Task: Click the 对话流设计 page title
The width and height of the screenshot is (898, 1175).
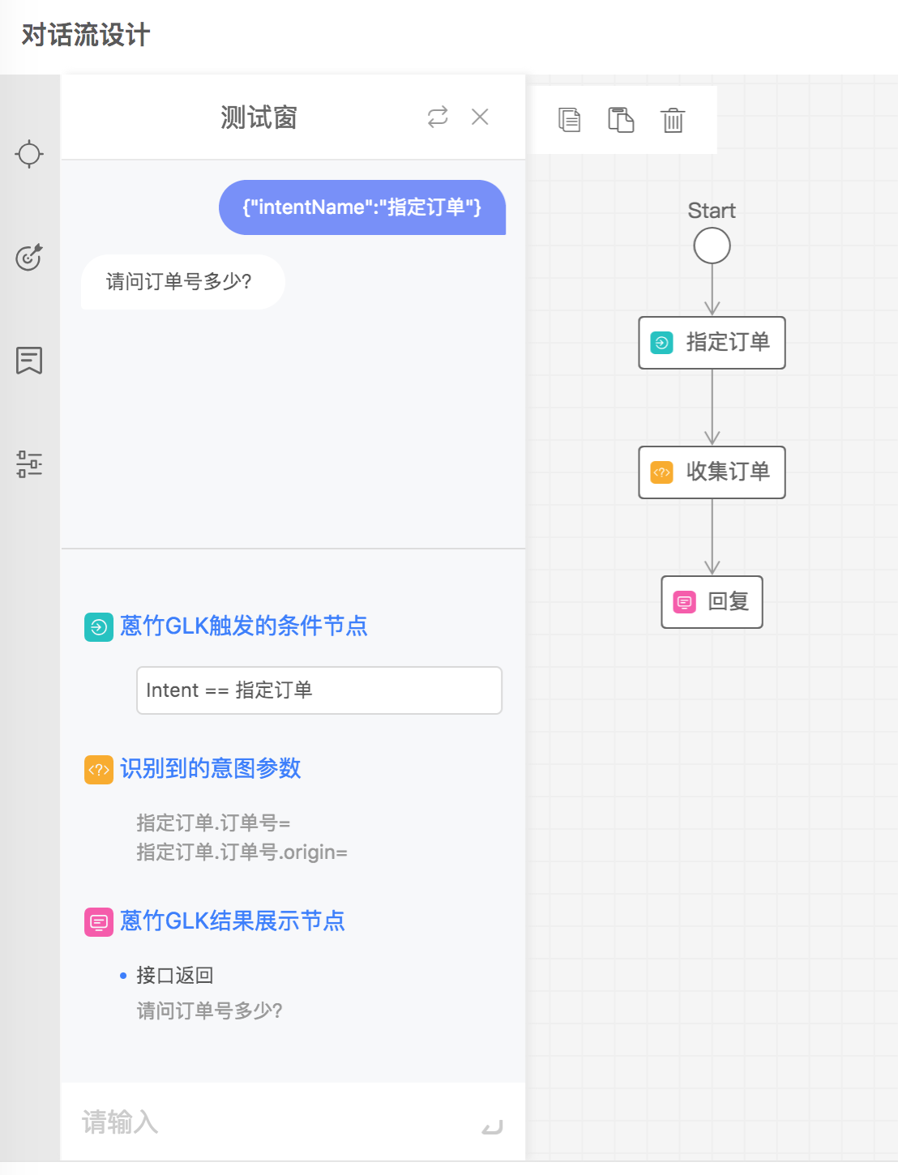Action: pos(85,36)
